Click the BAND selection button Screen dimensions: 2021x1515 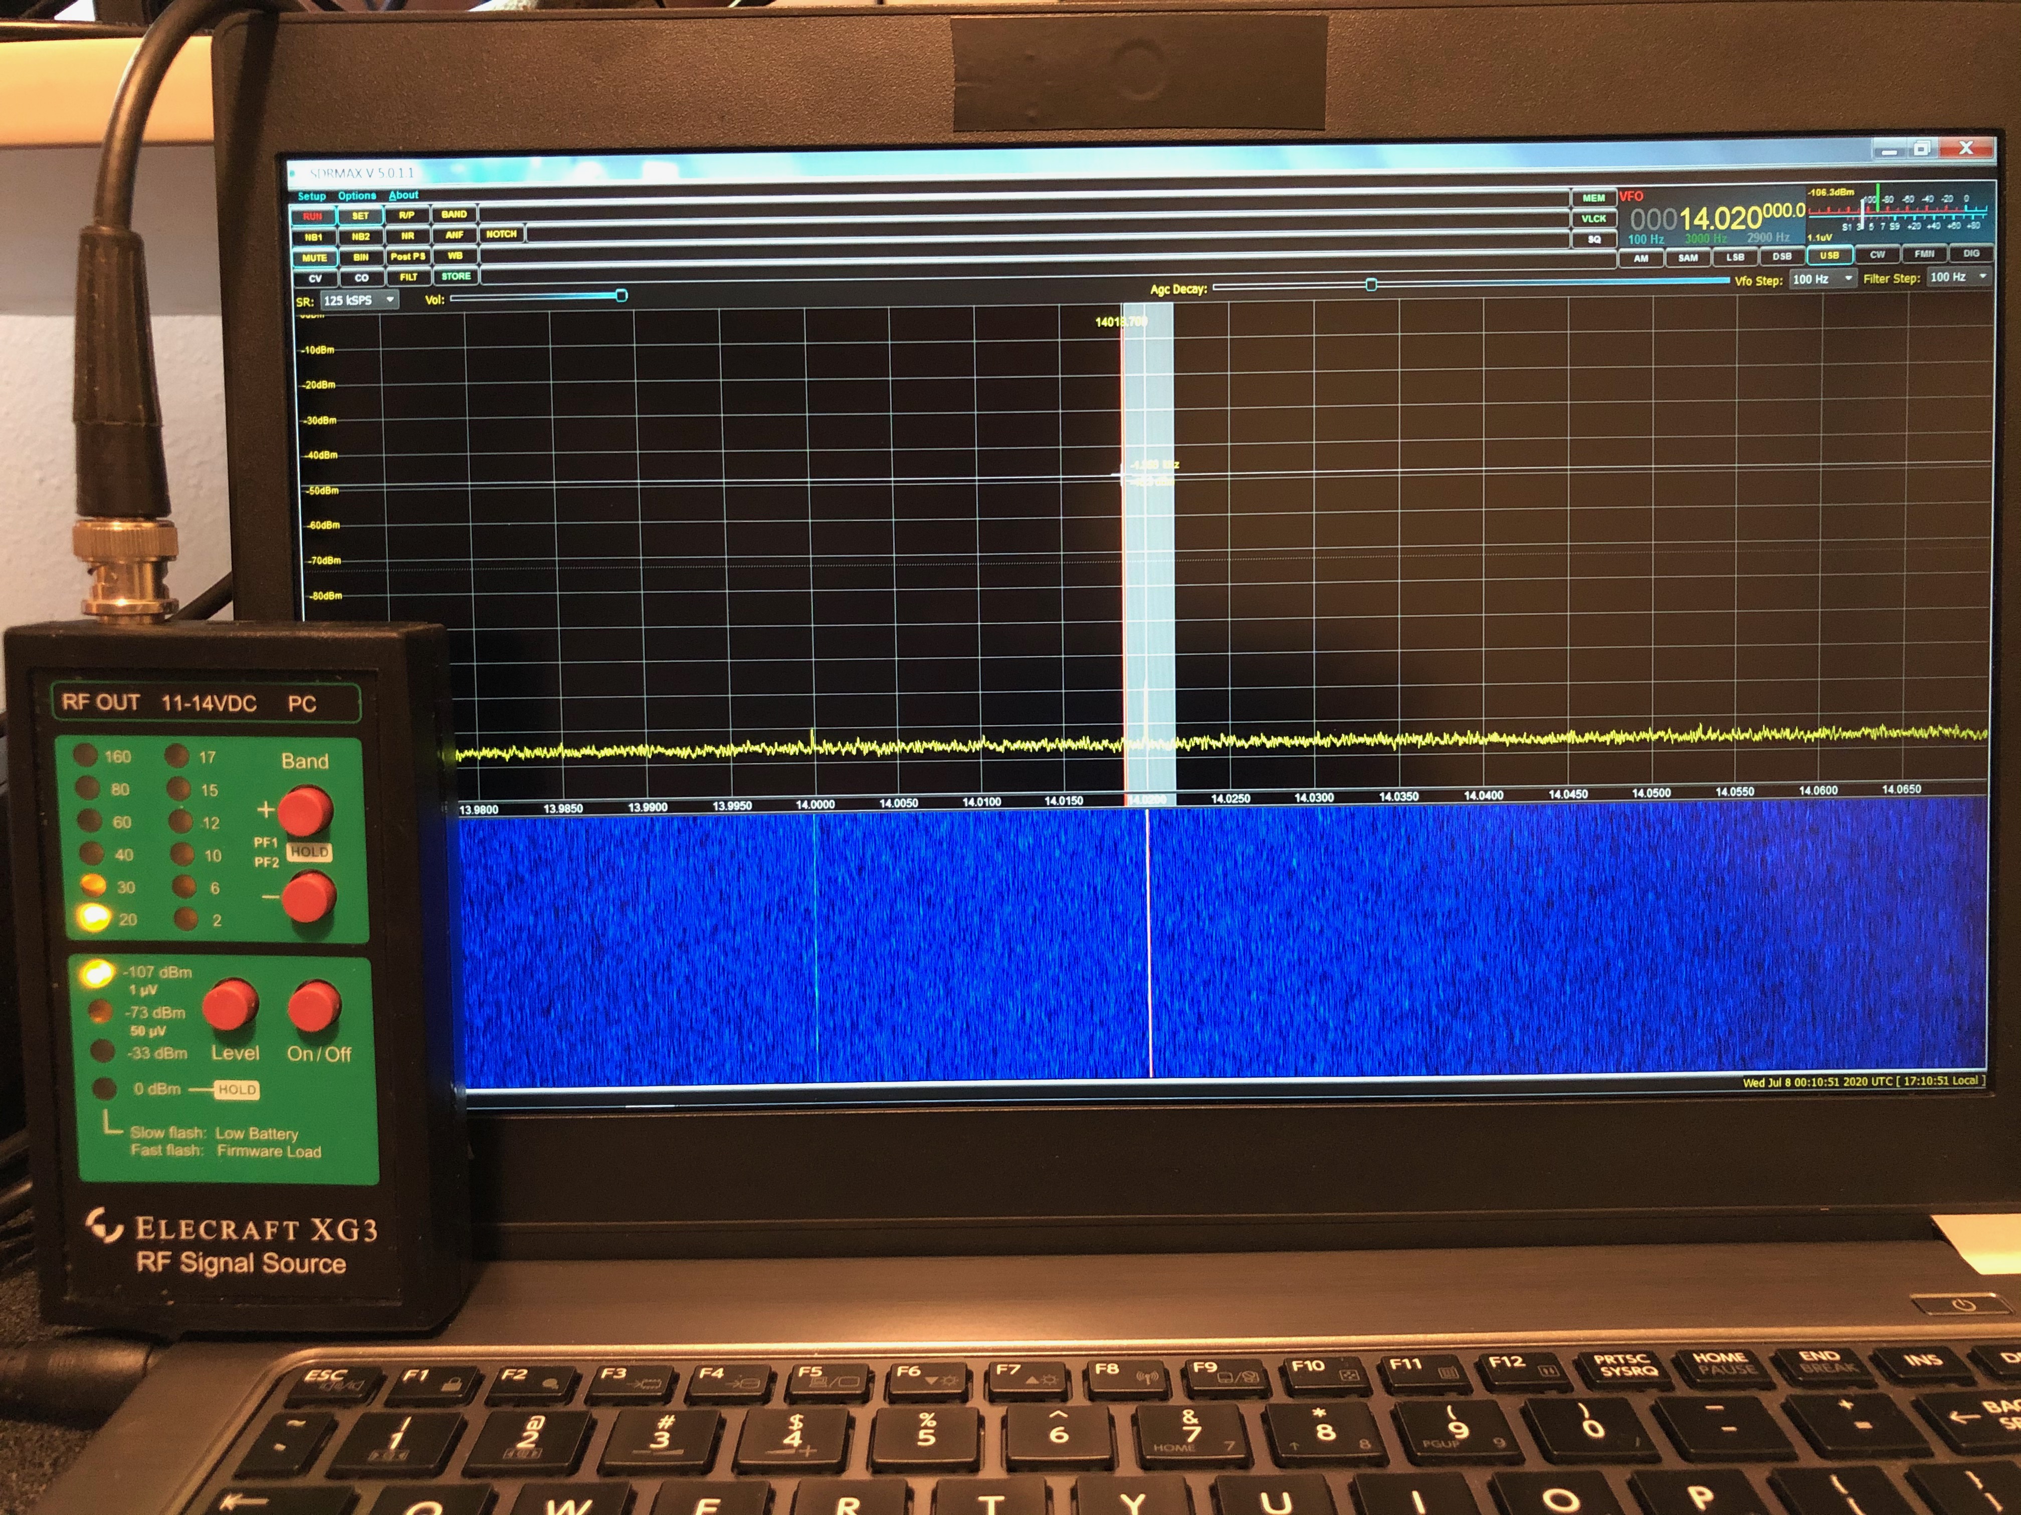pyautogui.click(x=454, y=214)
